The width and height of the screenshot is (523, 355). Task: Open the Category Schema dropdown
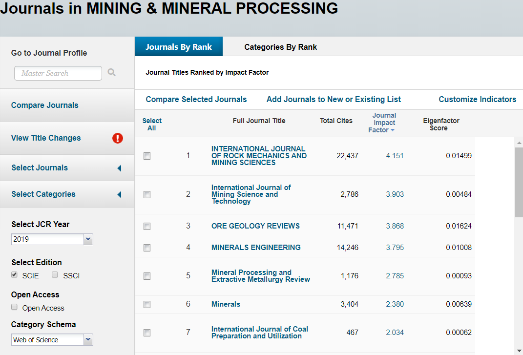(88, 340)
